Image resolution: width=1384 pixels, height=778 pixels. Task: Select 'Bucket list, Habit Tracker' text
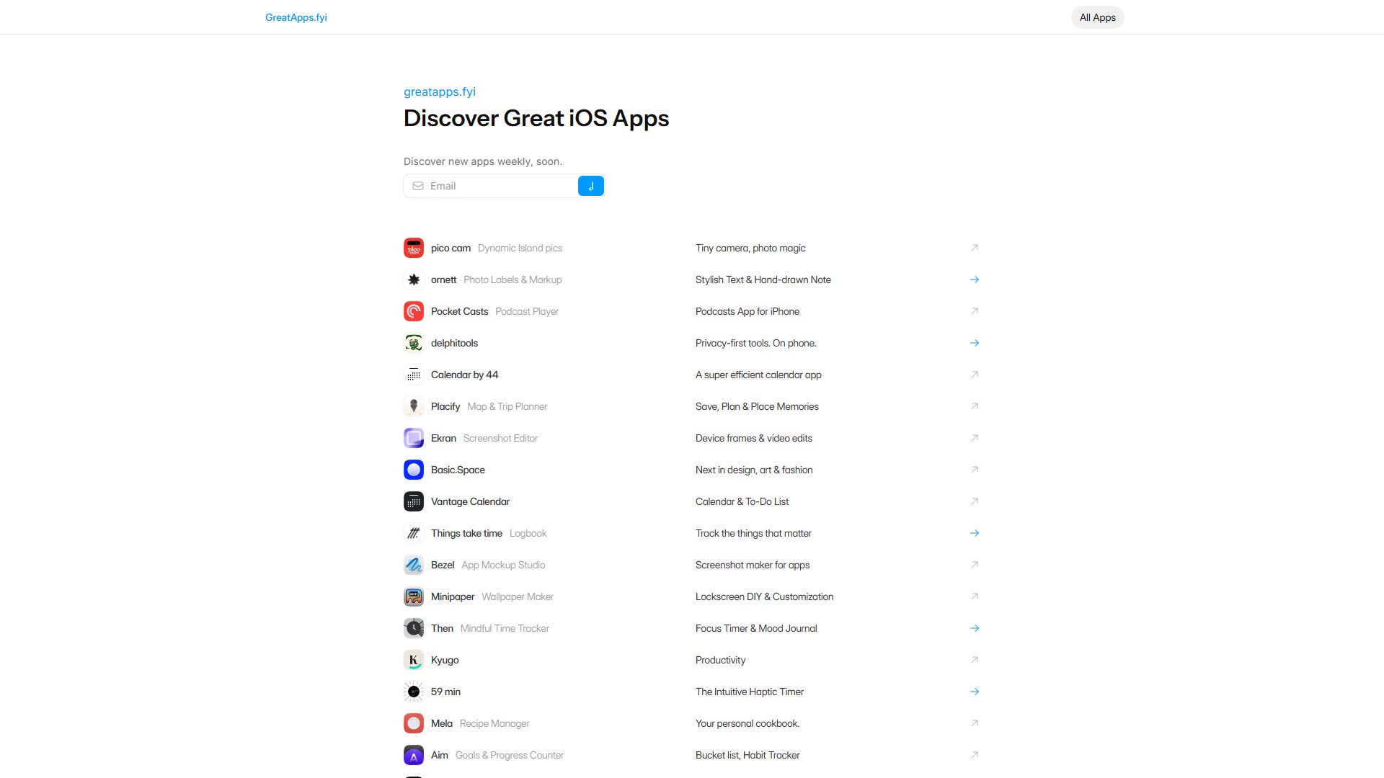tap(748, 755)
